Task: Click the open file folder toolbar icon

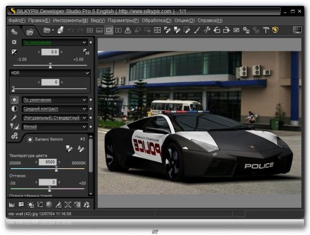Action: point(47,30)
